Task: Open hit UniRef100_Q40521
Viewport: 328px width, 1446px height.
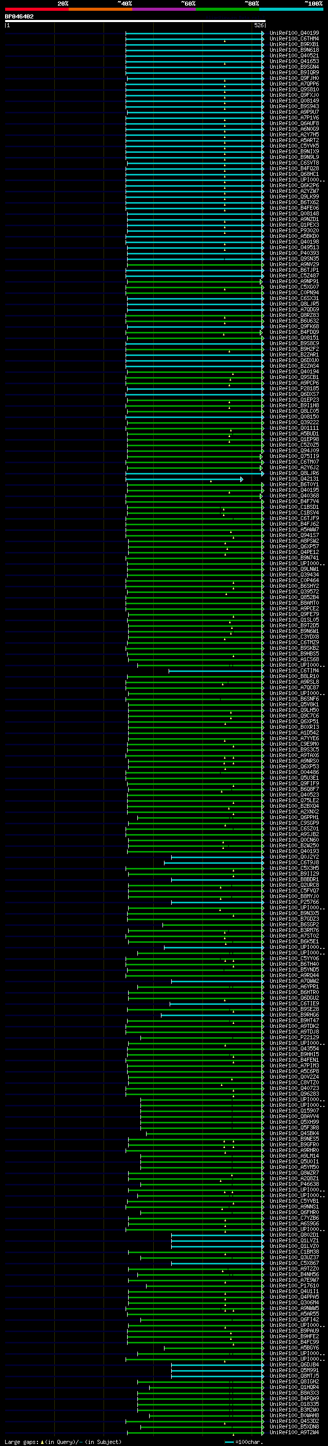Action: pyautogui.click(x=294, y=55)
